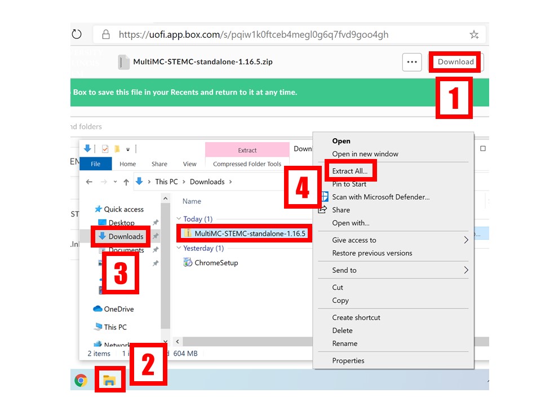Click the Downloads arrow icon in address bar
The height and width of the screenshot is (406, 541).
(x=139, y=181)
